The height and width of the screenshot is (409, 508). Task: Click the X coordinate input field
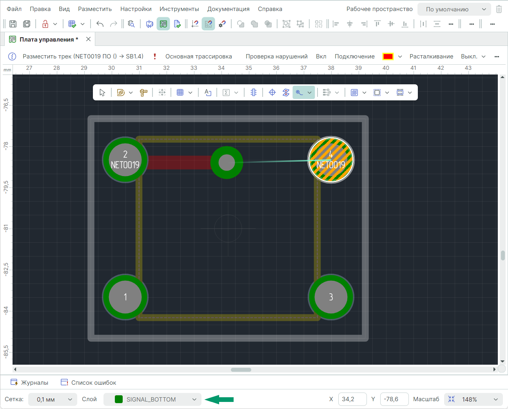[x=352, y=399]
